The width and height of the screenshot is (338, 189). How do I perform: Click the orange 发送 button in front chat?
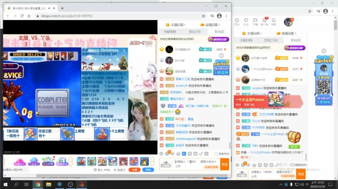224,164
